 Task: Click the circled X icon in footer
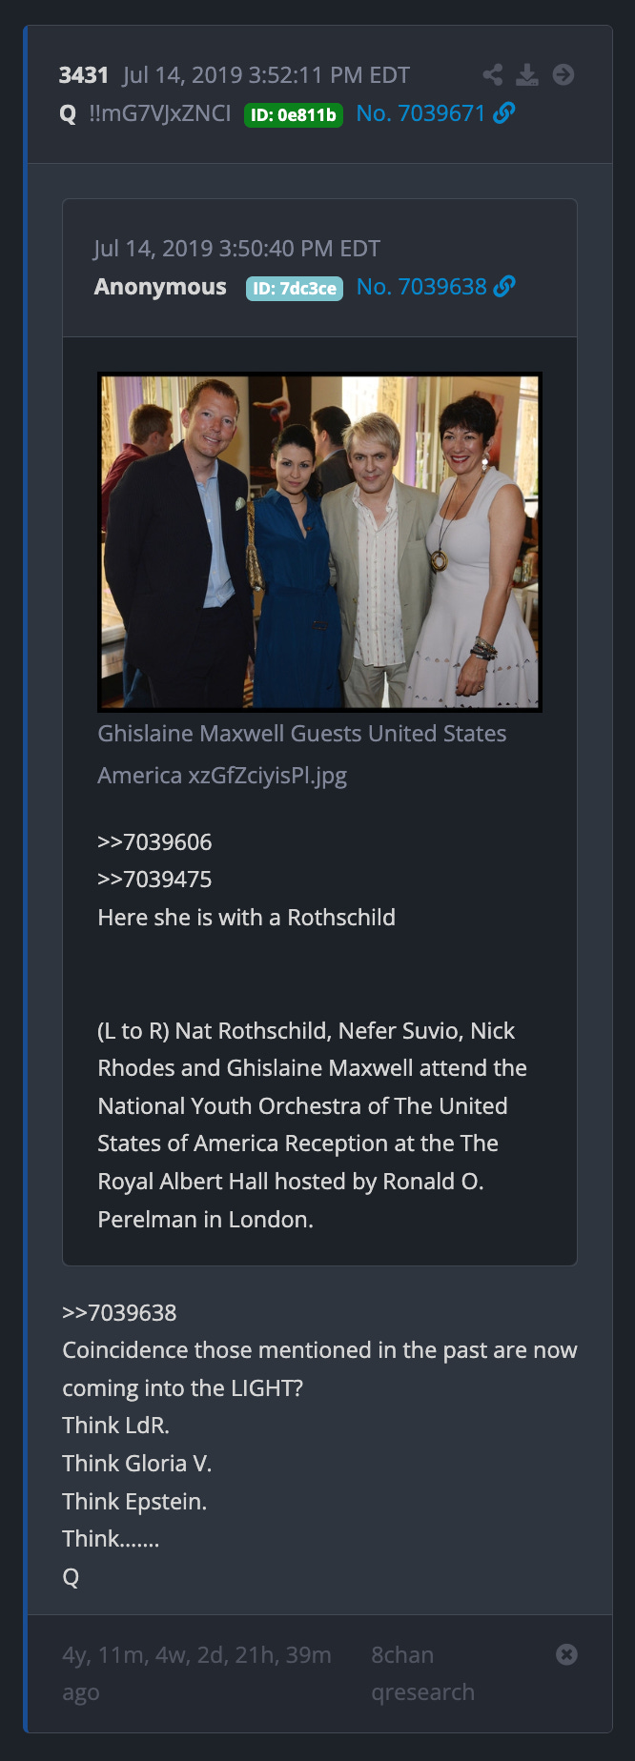click(x=566, y=1654)
